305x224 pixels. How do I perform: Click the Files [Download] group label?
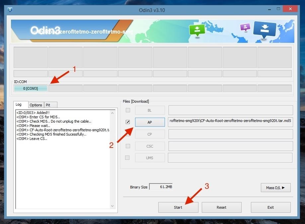tap(136, 101)
